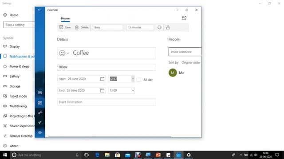
Task: Open the Action Center notifications icon
Action: coord(277,155)
